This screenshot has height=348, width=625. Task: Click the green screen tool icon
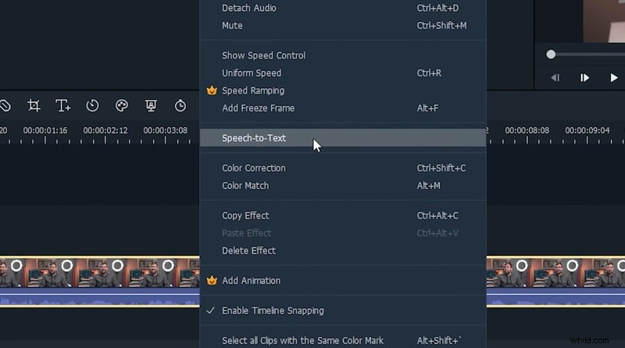click(x=151, y=105)
